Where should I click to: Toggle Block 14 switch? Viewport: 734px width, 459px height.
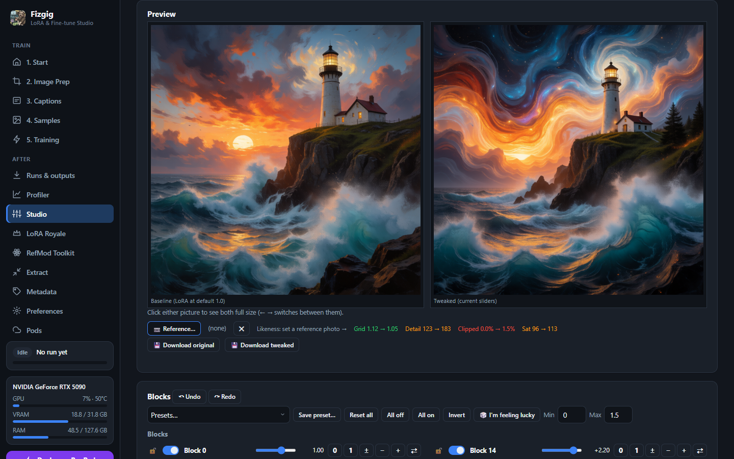[x=457, y=450]
